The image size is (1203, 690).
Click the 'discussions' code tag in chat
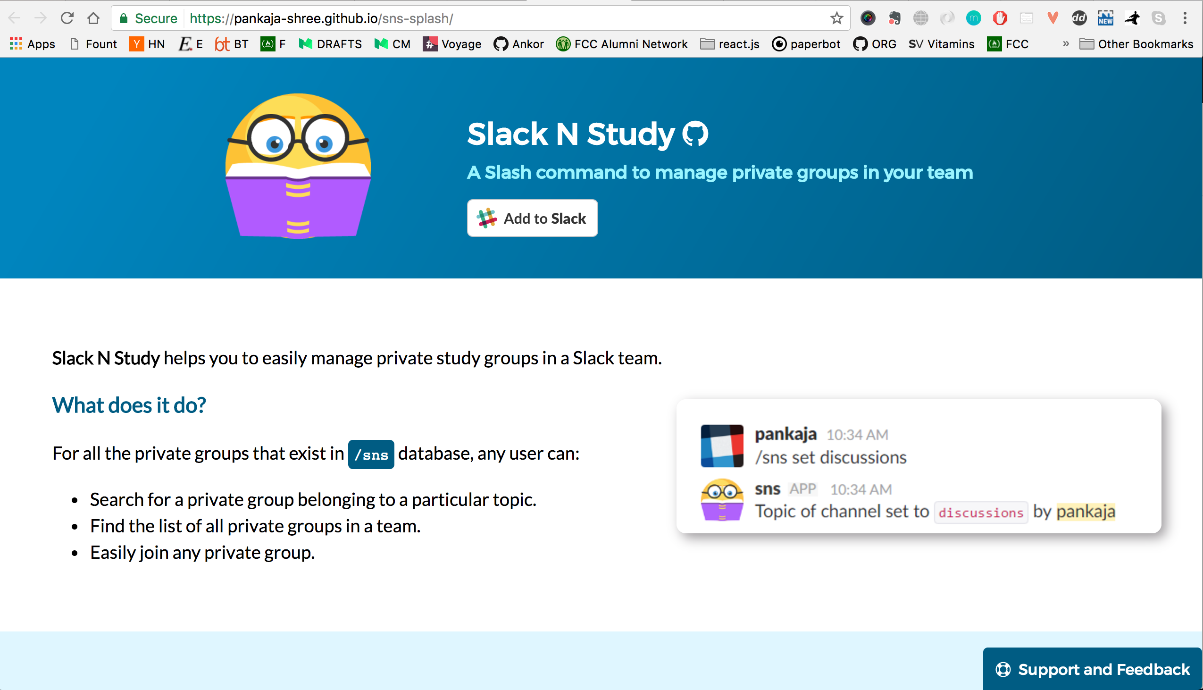(981, 512)
